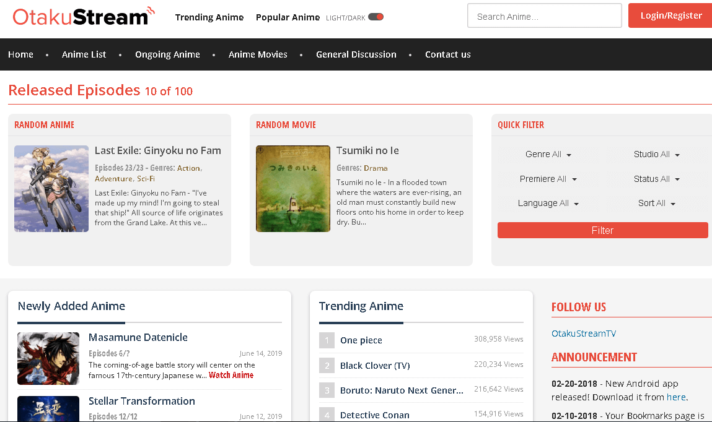Viewport: 712px width, 422px height.
Task: Select the Adventure genre link
Action: [x=113, y=179]
